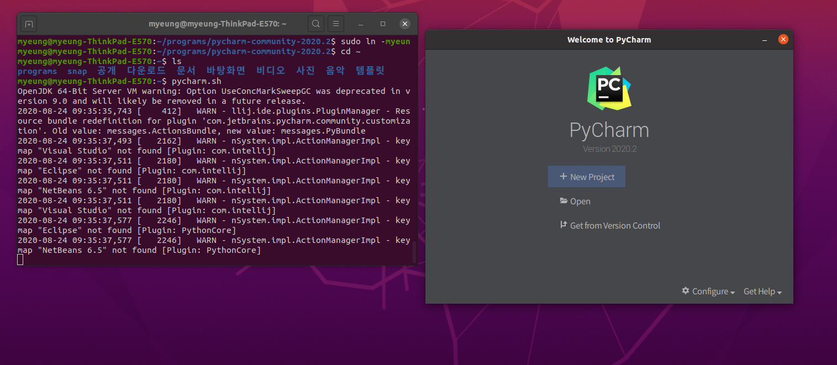Click the terminal search icon
This screenshot has height=365, width=837.
315,24
